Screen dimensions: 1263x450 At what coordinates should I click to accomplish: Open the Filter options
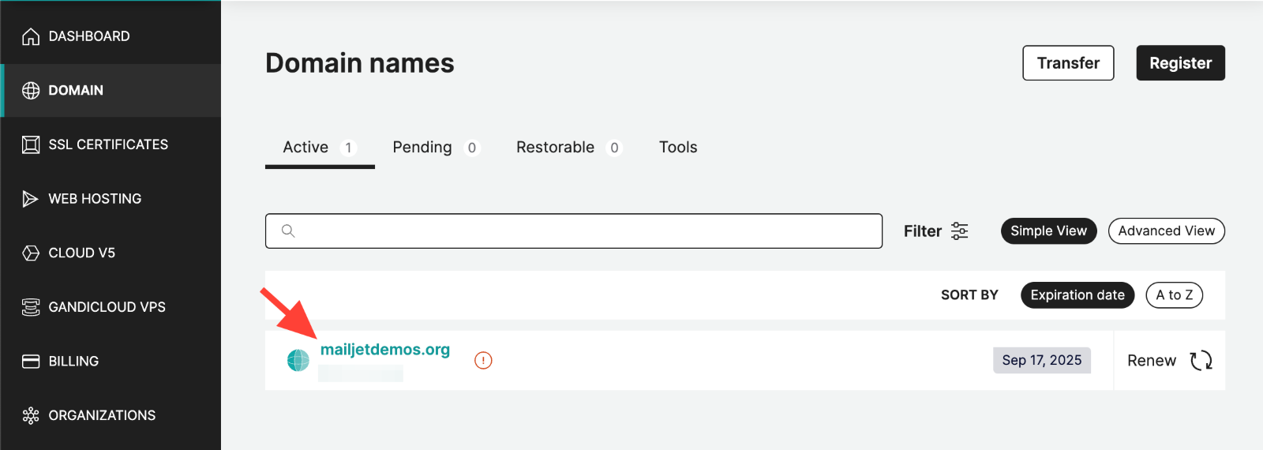coord(936,231)
